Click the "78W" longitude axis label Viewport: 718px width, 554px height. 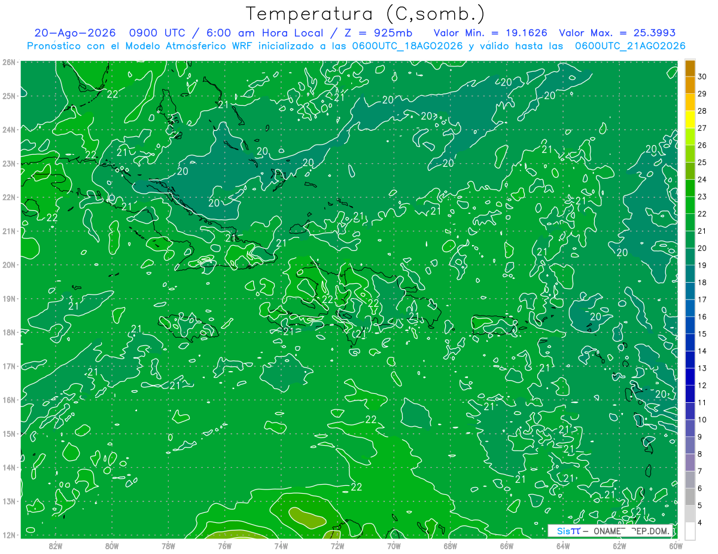168,546
